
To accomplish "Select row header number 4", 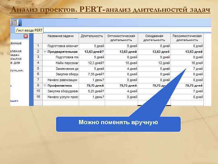I will (38, 63).
